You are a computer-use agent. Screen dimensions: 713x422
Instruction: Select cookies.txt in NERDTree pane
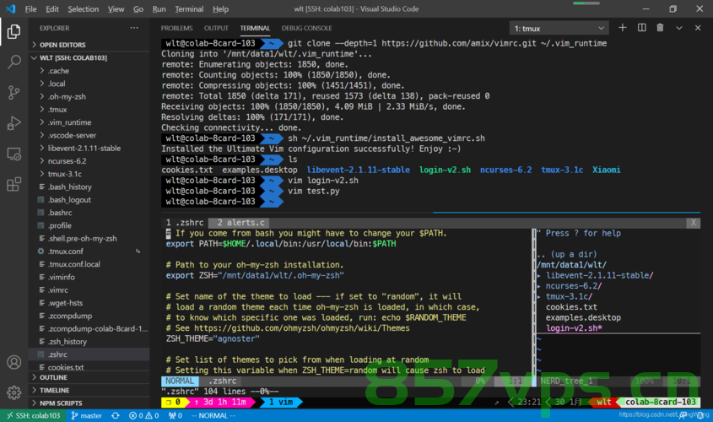pos(571,307)
